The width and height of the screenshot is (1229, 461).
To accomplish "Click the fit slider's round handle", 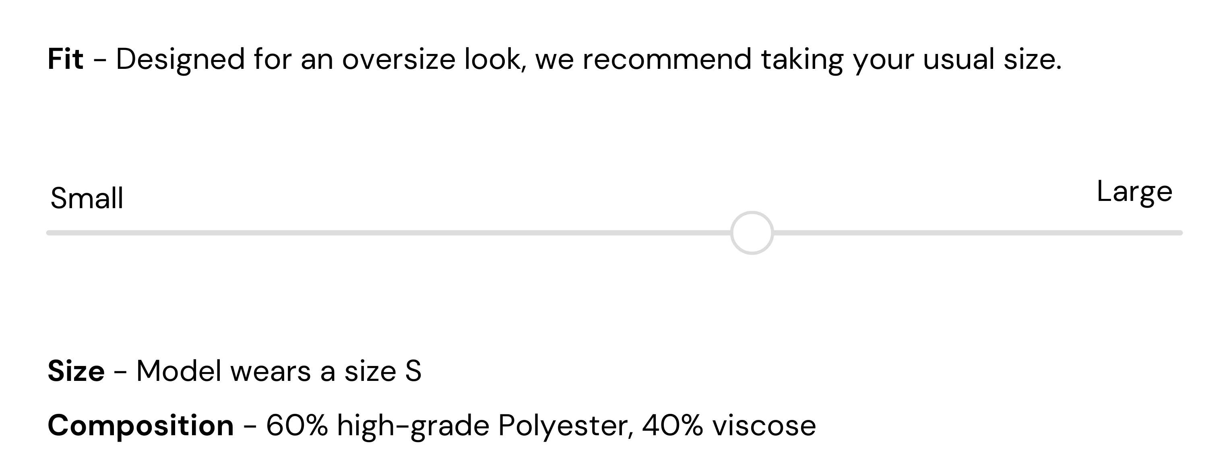I will (752, 233).
